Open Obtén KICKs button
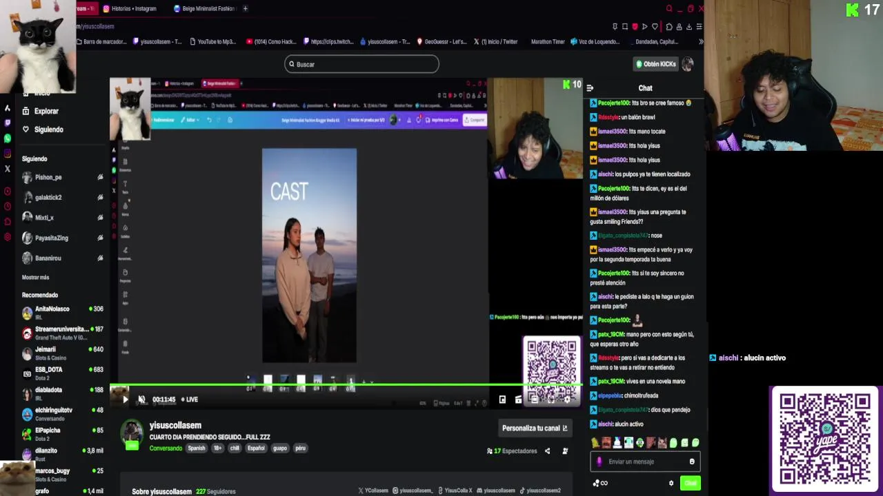Viewport: 883px width, 496px height. point(656,64)
